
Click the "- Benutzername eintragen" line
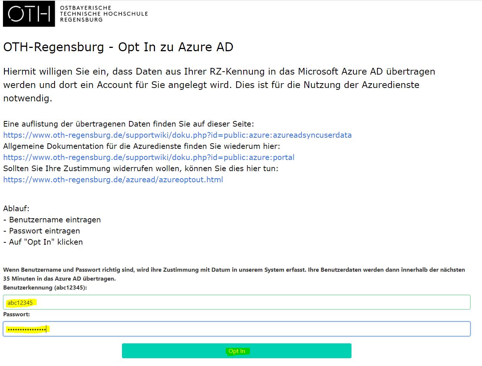coord(52,220)
